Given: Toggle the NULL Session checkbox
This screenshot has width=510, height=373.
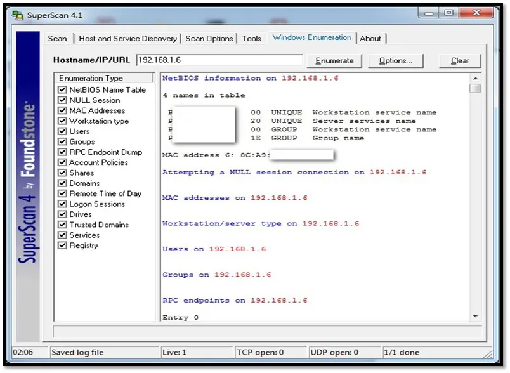Looking at the screenshot, I should click(62, 100).
